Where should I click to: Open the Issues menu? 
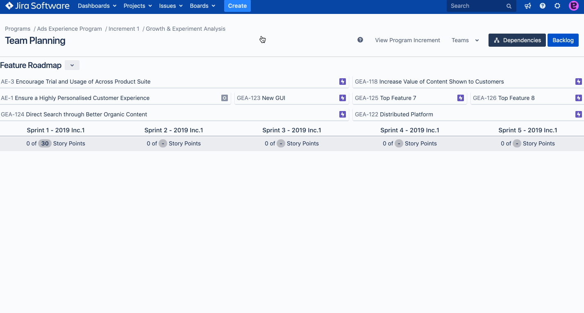(x=171, y=6)
